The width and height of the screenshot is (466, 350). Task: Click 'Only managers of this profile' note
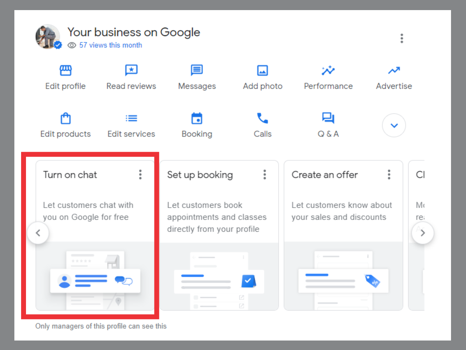pos(101,326)
